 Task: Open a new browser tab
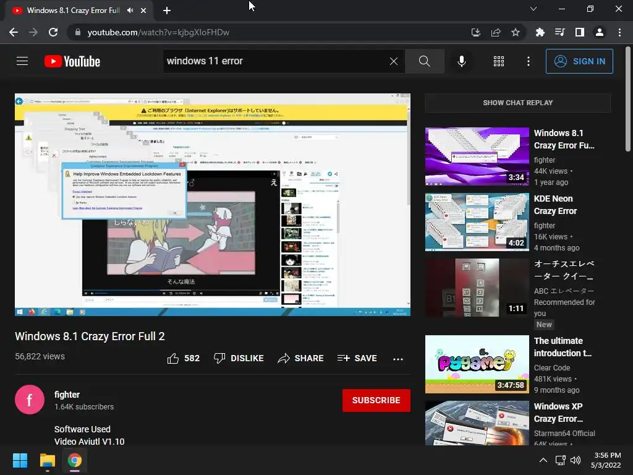tap(167, 11)
